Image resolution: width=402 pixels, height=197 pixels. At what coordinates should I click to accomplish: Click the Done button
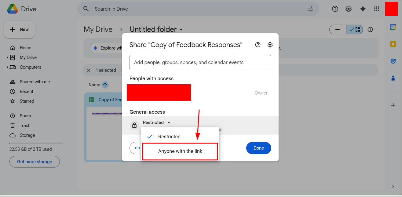coord(258,148)
